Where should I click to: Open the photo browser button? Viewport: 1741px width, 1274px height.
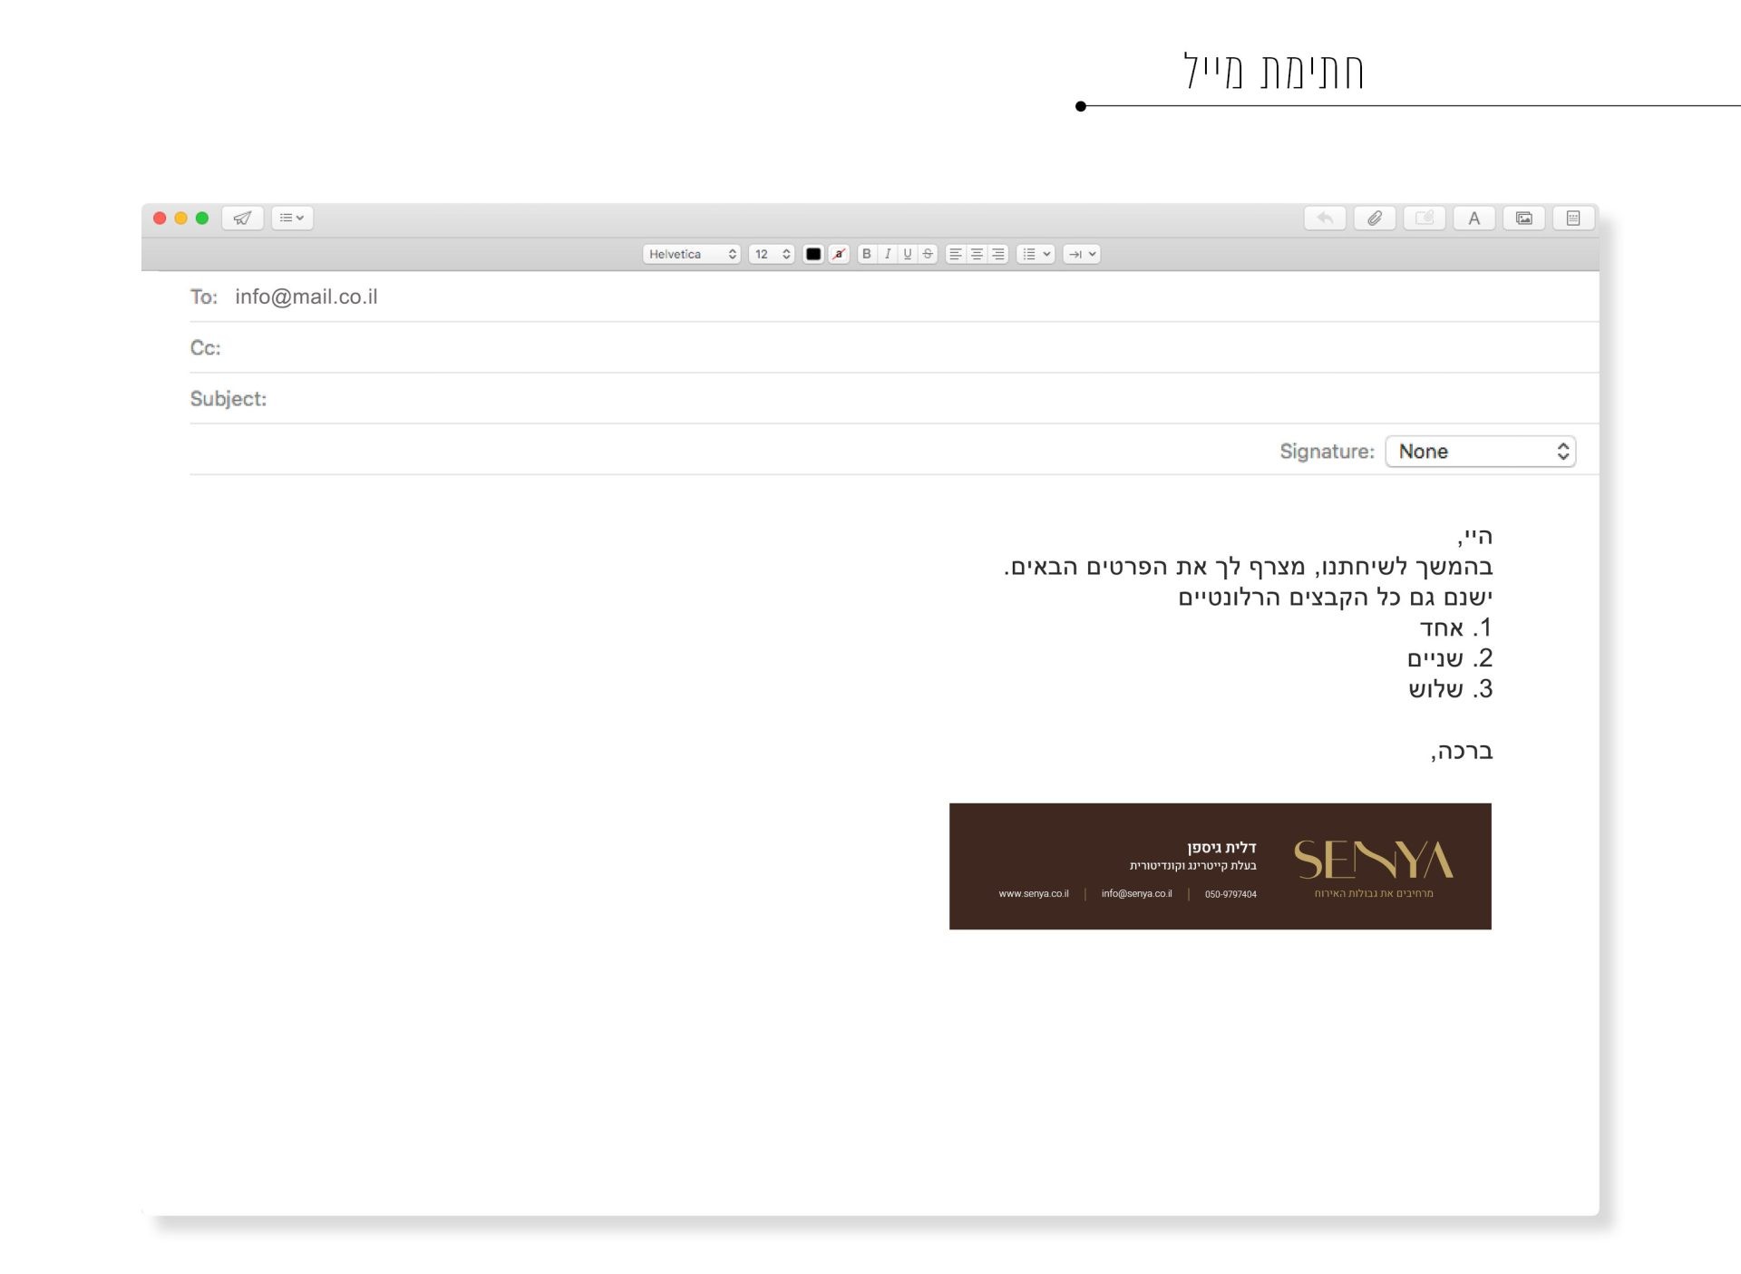1524,218
